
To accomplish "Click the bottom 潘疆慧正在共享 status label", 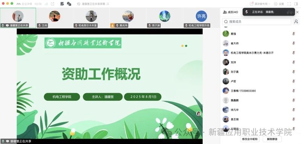I will pyautogui.click(x=16, y=141).
